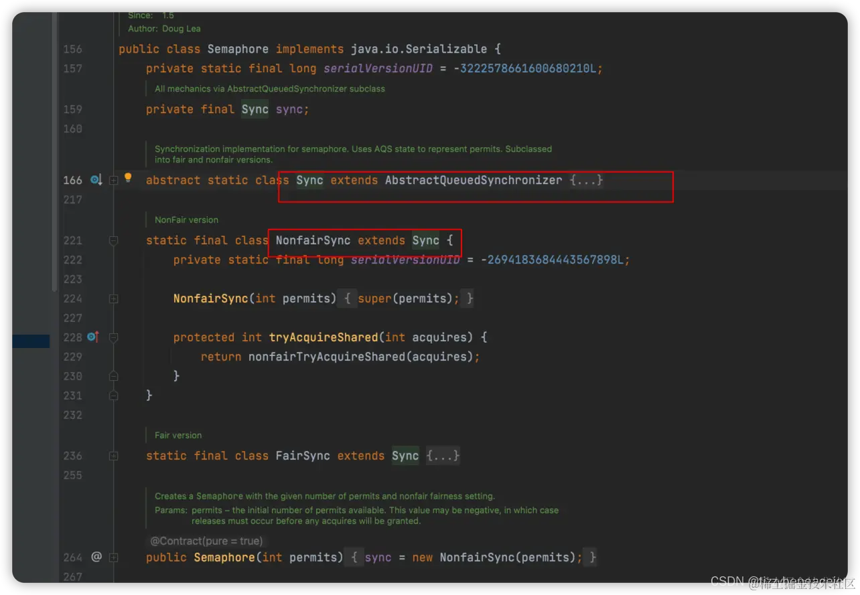Click fold end marker on line 231
This screenshot has width=860, height=595.
point(114,396)
